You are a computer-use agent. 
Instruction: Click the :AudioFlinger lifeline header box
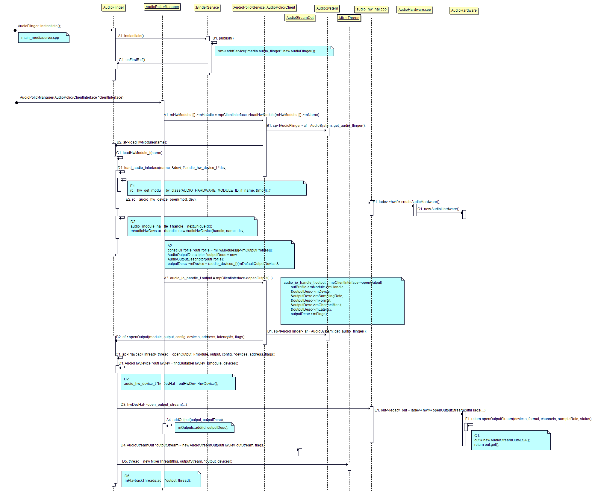point(113,7)
